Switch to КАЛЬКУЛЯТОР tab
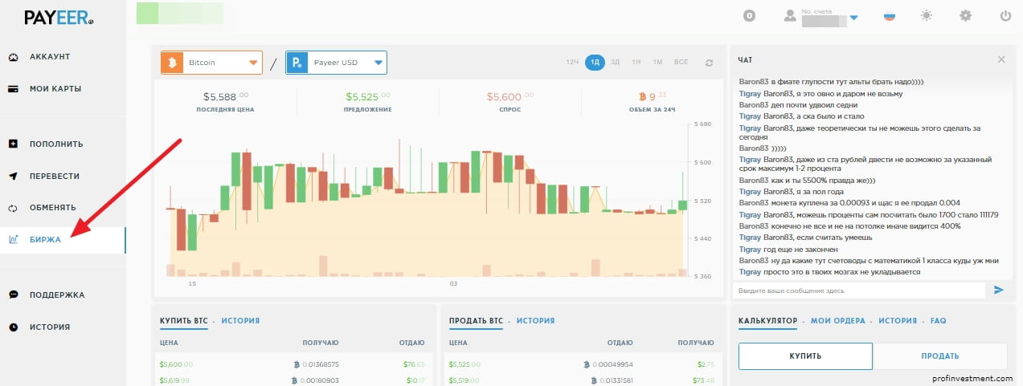 pyautogui.click(x=767, y=321)
